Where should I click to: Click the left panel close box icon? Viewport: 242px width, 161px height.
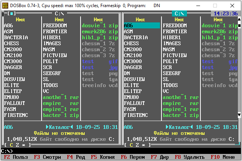[x=12, y=13]
